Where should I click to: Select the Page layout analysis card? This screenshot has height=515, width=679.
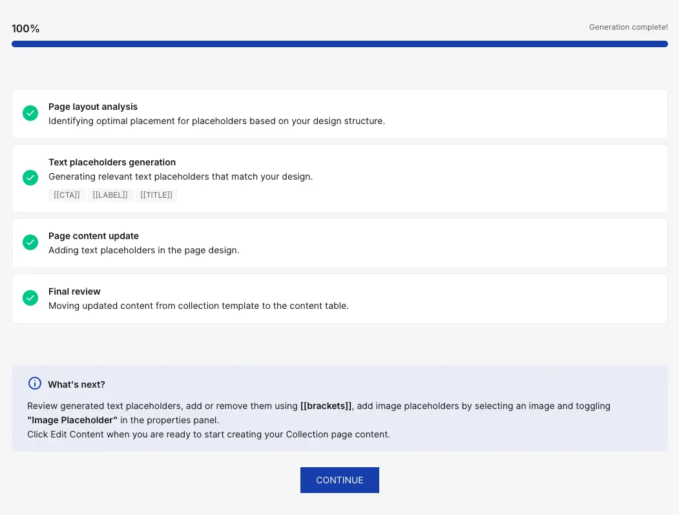pyautogui.click(x=339, y=114)
